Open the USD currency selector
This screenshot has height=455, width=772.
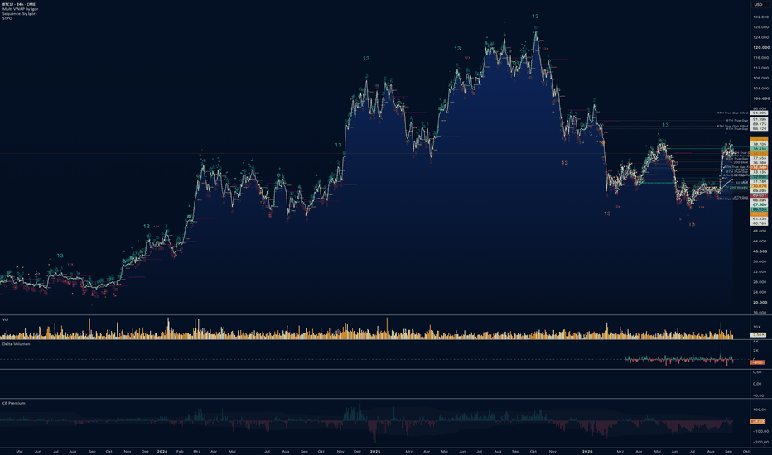click(x=758, y=4)
